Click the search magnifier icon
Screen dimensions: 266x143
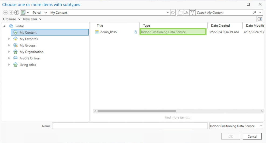[x=254, y=12]
